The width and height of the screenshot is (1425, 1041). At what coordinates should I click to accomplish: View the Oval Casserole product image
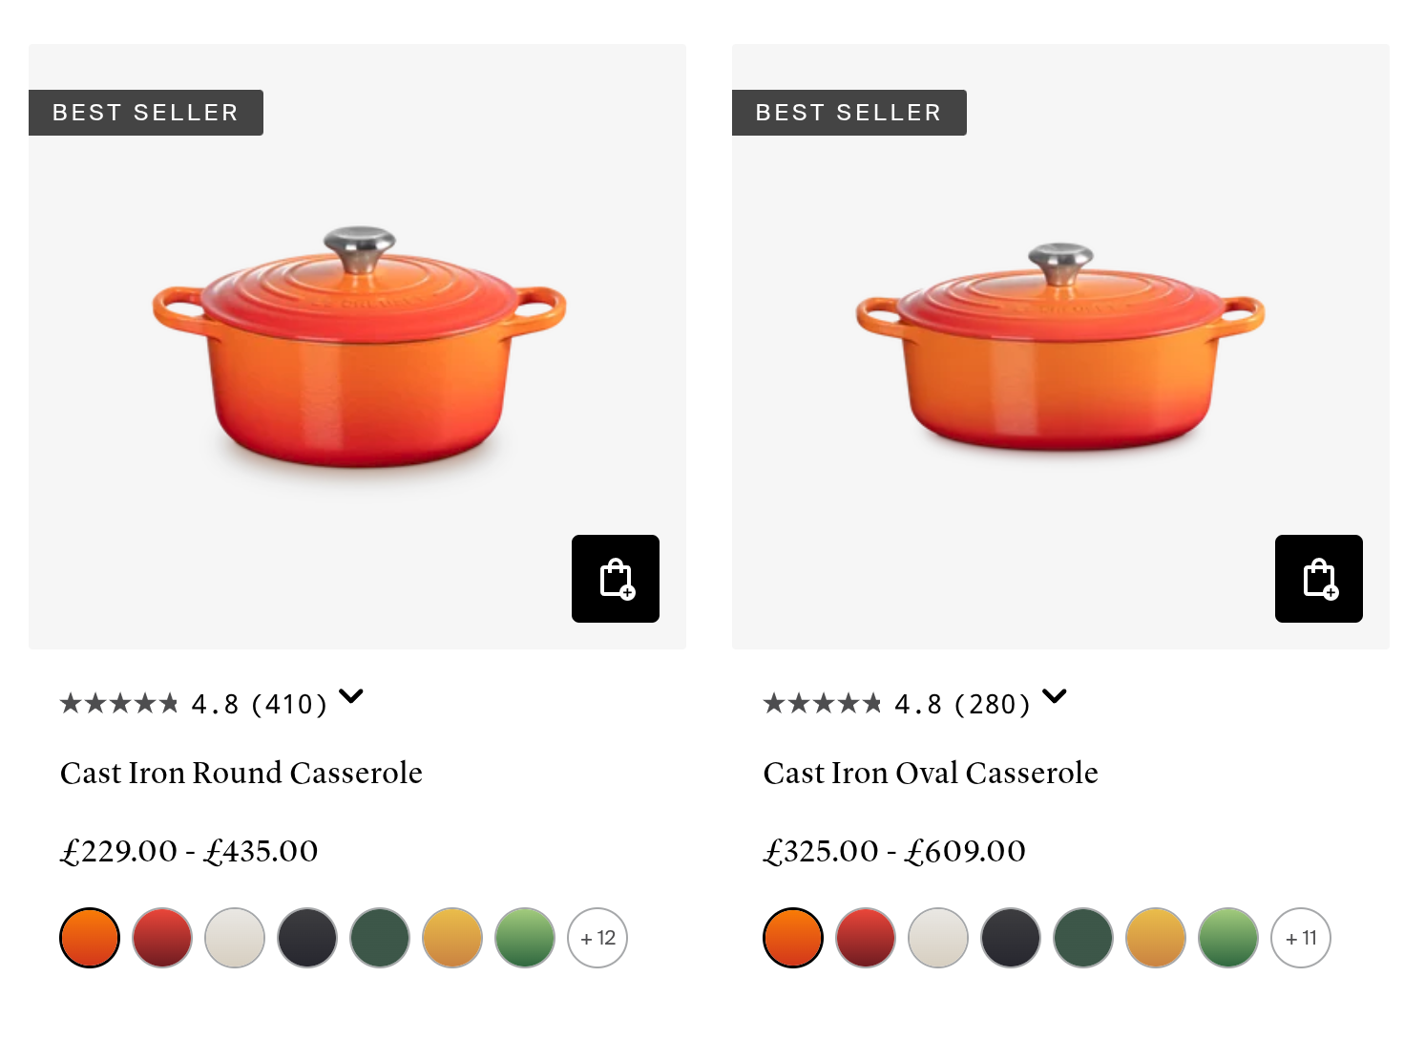(x=1060, y=347)
